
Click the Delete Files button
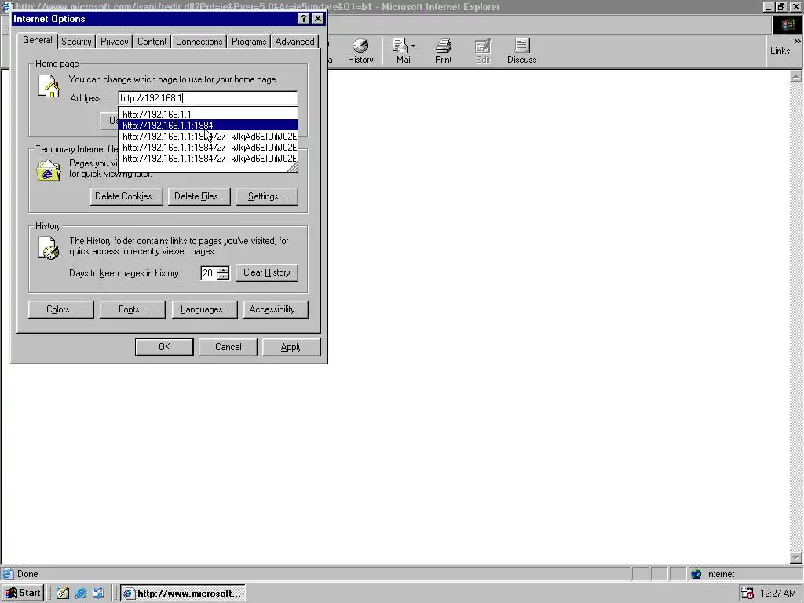click(x=199, y=196)
